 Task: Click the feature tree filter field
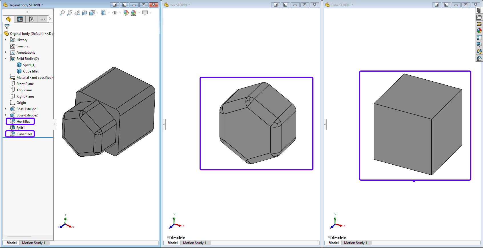[28, 27]
